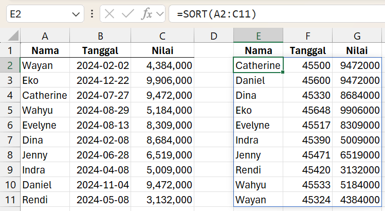The width and height of the screenshot is (385, 211).
Task: Click the Cancel (X) formula icon
Action: 109,14
